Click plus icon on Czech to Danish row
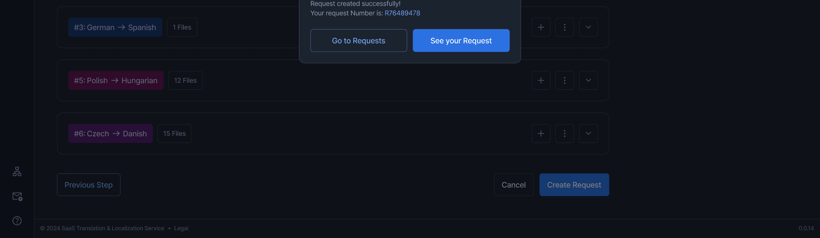Viewport: 820px width, 238px height. click(541, 134)
